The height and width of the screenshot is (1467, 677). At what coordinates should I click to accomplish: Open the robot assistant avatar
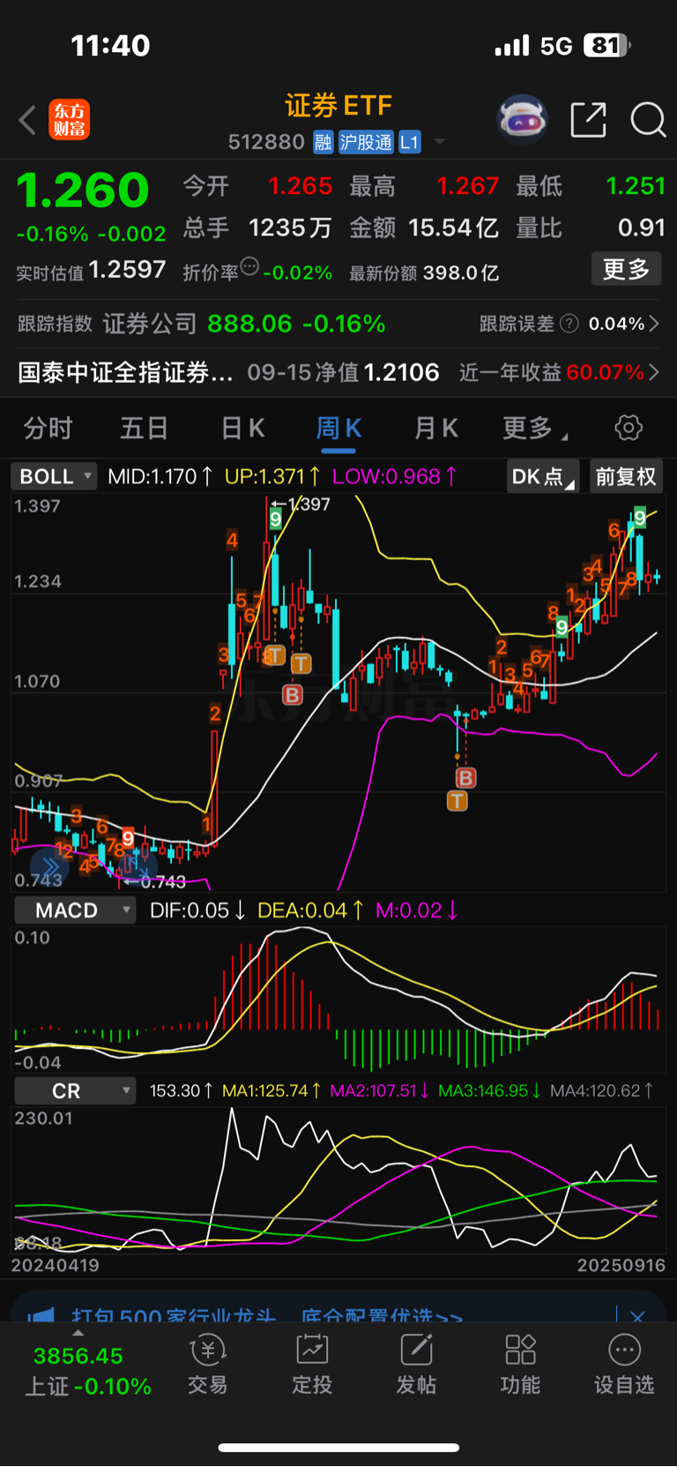(523, 119)
